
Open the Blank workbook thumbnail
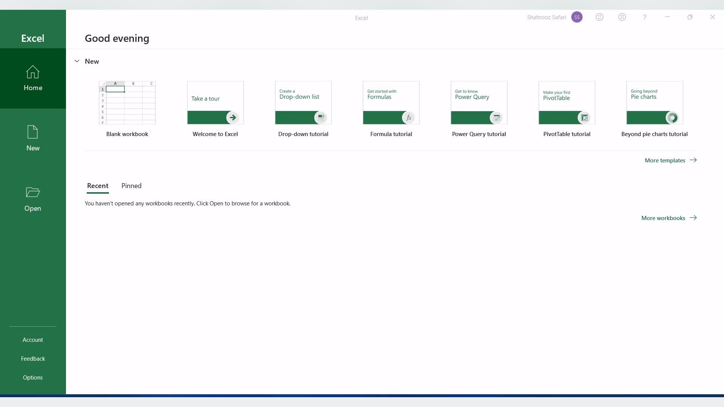point(127,103)
